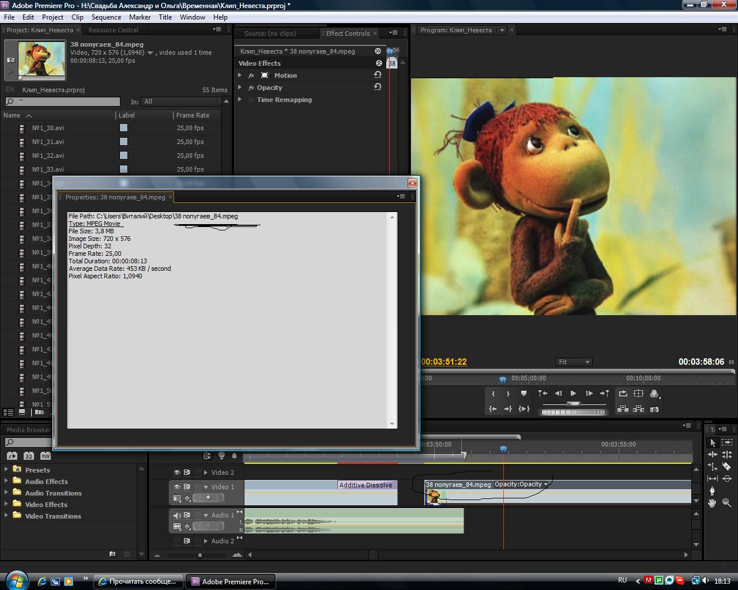The width and height of the screenshot is (738, 590).
Task: Sort the bin by Frame Rate column
Action: pos(193,115)
